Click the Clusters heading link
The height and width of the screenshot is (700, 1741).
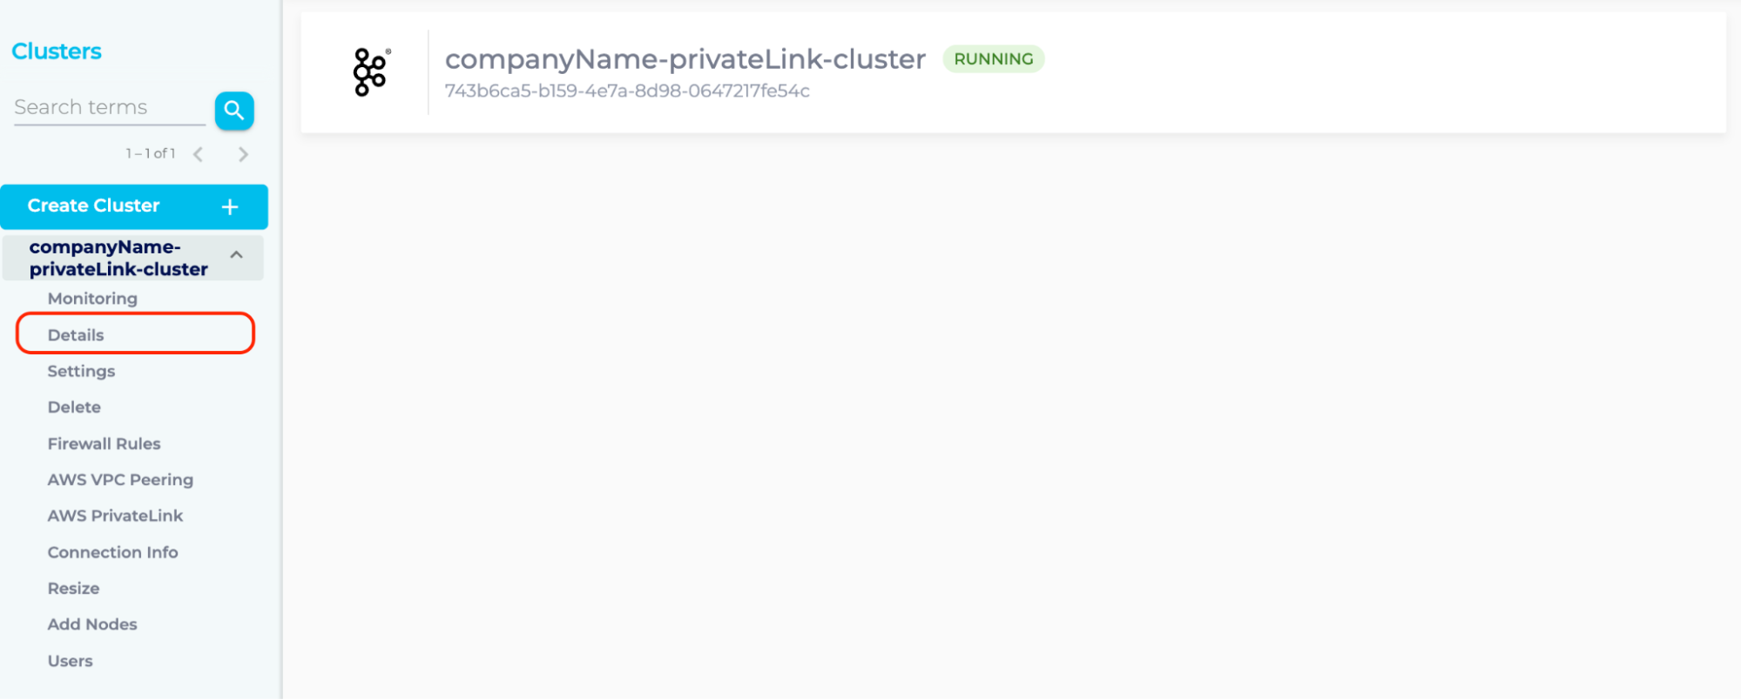57,51
